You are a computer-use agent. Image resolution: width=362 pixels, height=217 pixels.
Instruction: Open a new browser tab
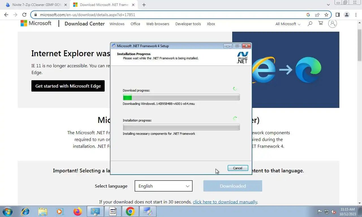pos(144,5)
